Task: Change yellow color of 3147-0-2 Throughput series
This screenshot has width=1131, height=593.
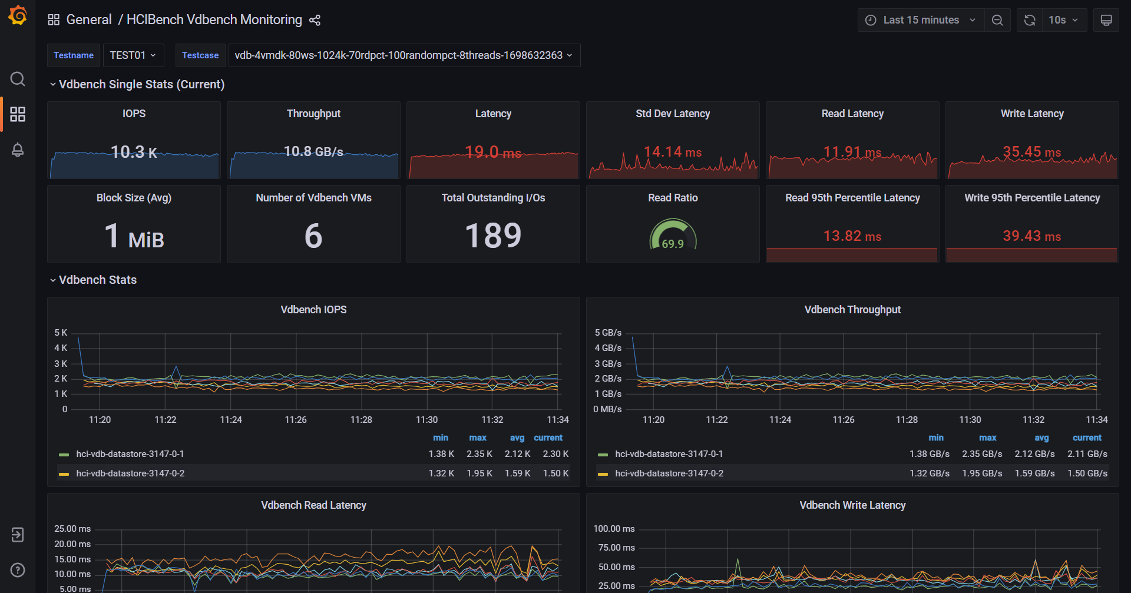Action: [603, 474]
